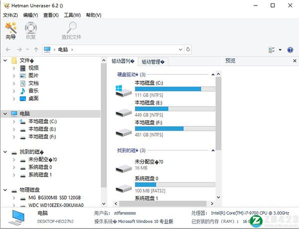Open the 文件(Z) menu

(10, 15)
